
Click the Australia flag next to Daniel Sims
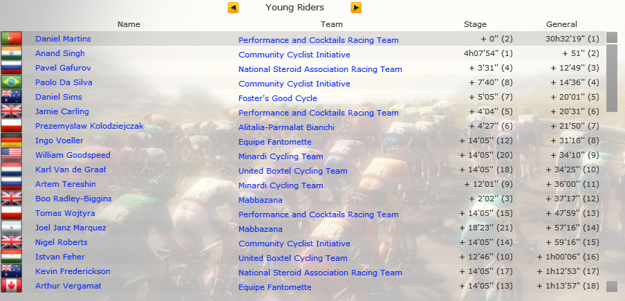[12, 97]
